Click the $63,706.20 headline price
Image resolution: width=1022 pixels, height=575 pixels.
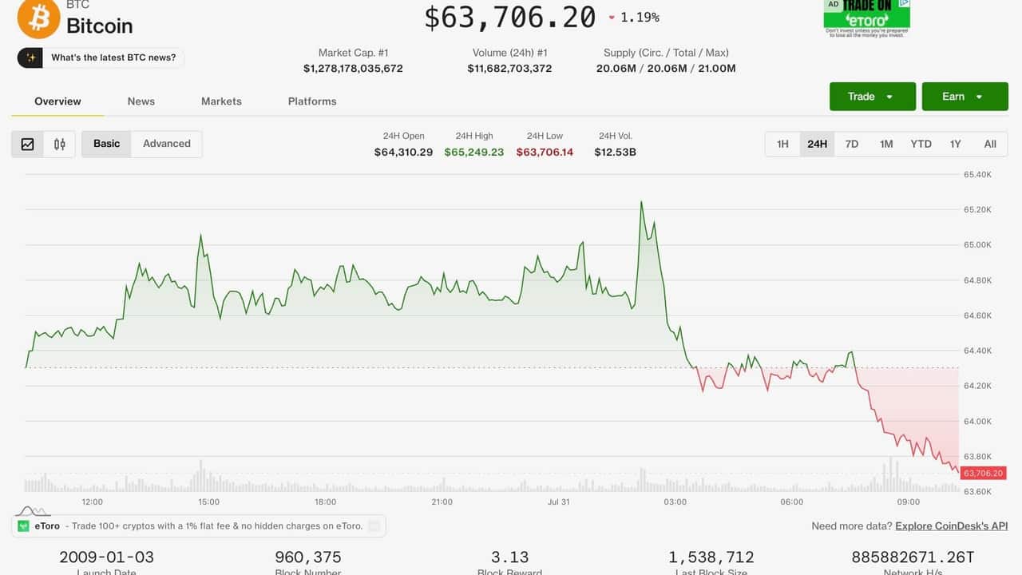pyautogui.click(x=510, y=17)
